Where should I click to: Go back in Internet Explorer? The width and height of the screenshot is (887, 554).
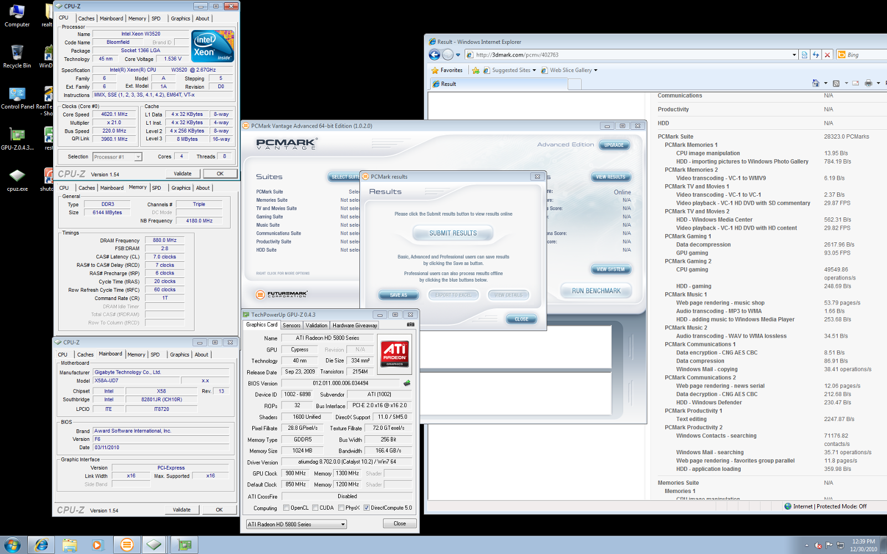(435, 54)
